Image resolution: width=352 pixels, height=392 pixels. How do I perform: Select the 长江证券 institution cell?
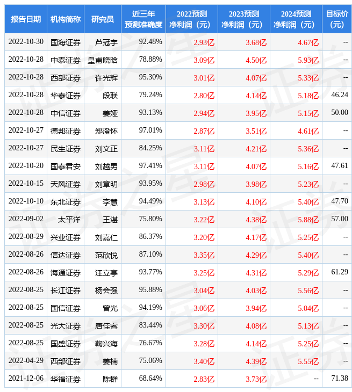66,291
